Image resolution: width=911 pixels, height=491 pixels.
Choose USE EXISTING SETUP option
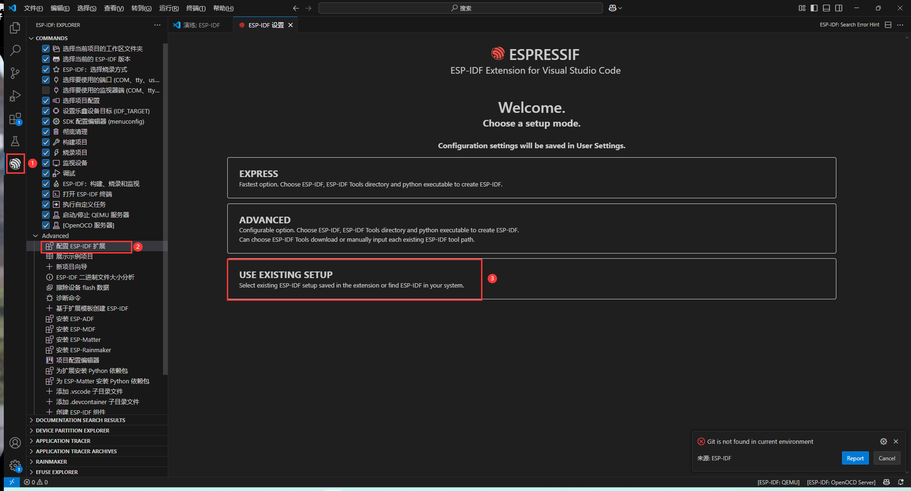pyautogui.click(x=532, y=279)
